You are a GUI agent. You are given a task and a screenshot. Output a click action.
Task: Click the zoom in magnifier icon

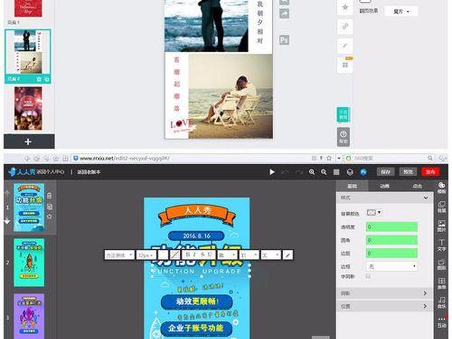(x=312, y=172)
